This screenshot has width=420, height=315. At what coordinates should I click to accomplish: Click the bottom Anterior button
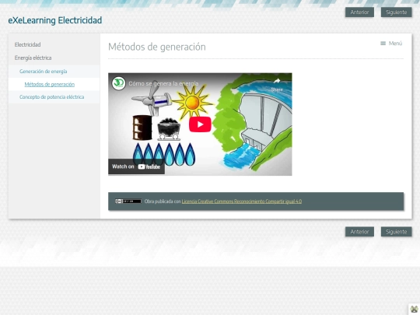pos(359,232)
